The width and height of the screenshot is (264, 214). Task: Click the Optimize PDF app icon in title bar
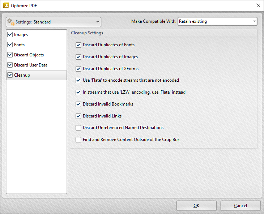click(6, 5)
